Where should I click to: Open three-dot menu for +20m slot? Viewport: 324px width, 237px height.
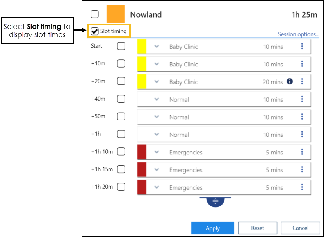click(x=302, y=81)
